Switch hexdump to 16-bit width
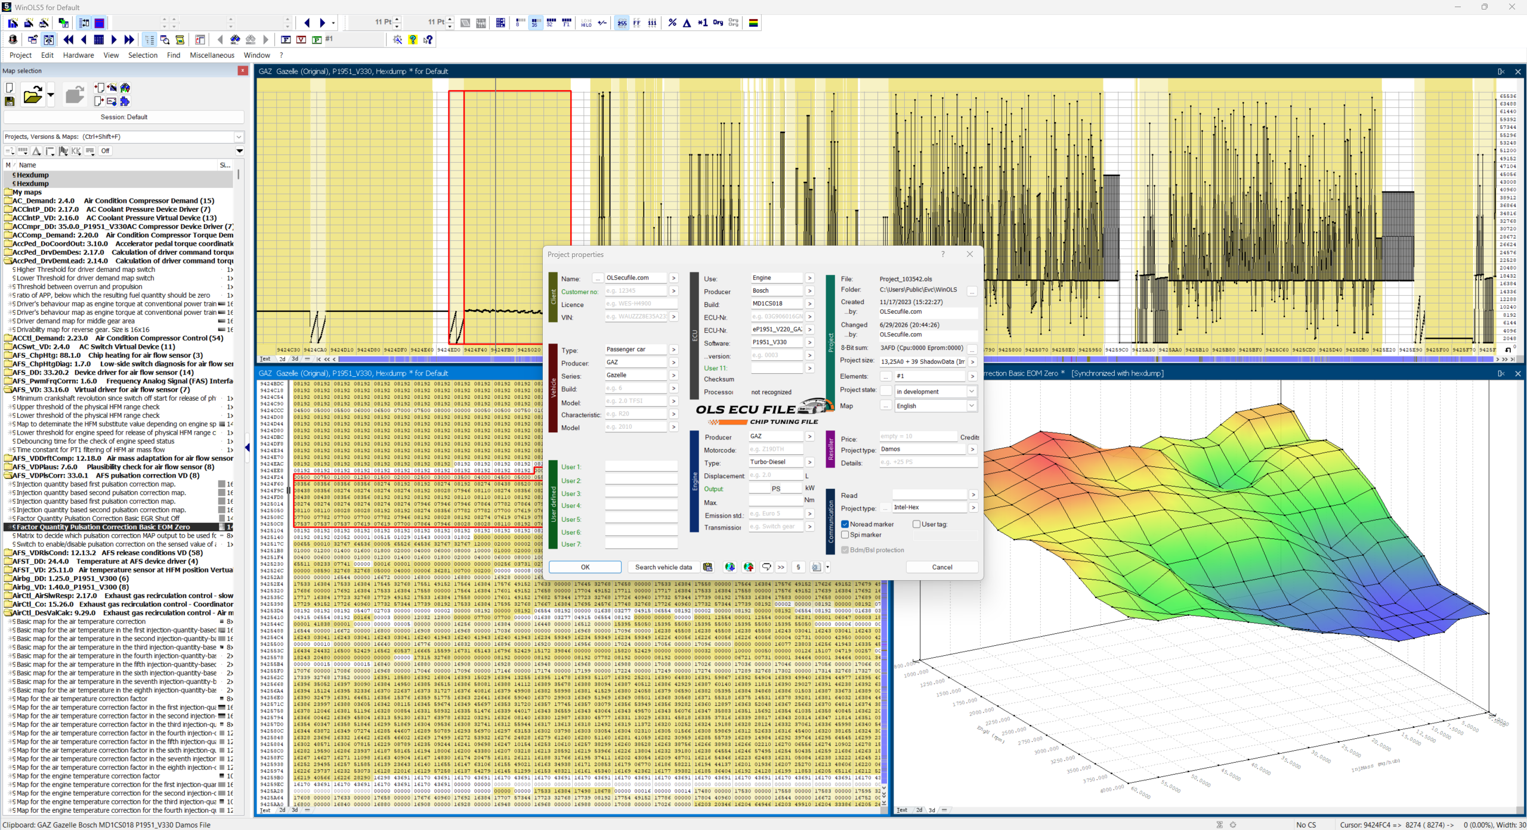 tap(535, 23)
